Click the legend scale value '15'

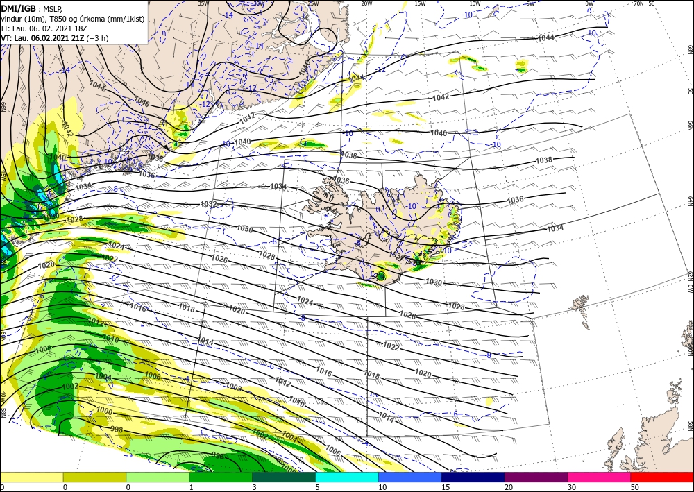(446, 487)
